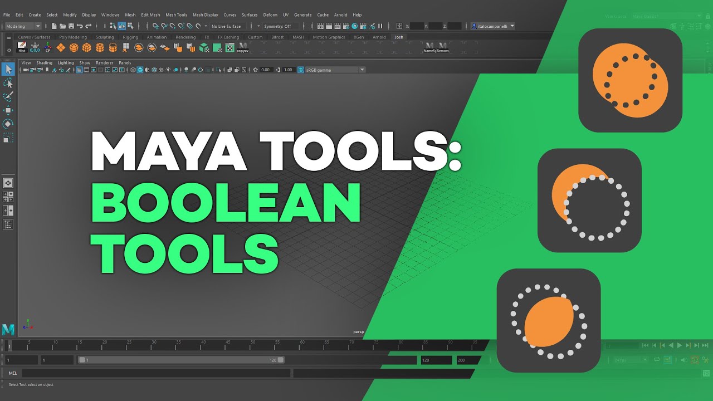Pick the Rotate tool in toolbox
The image size is (713, 401).
pyautogui.click(x=8, y=124)
